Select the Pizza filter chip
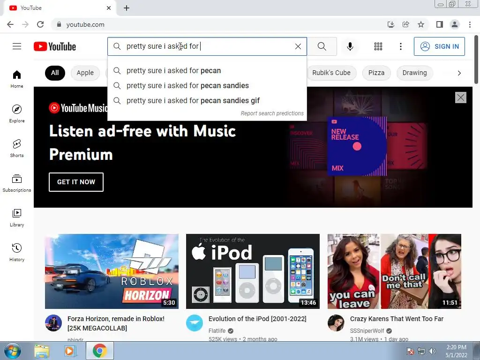Screen dimensions: 480x360 point(376,73)
